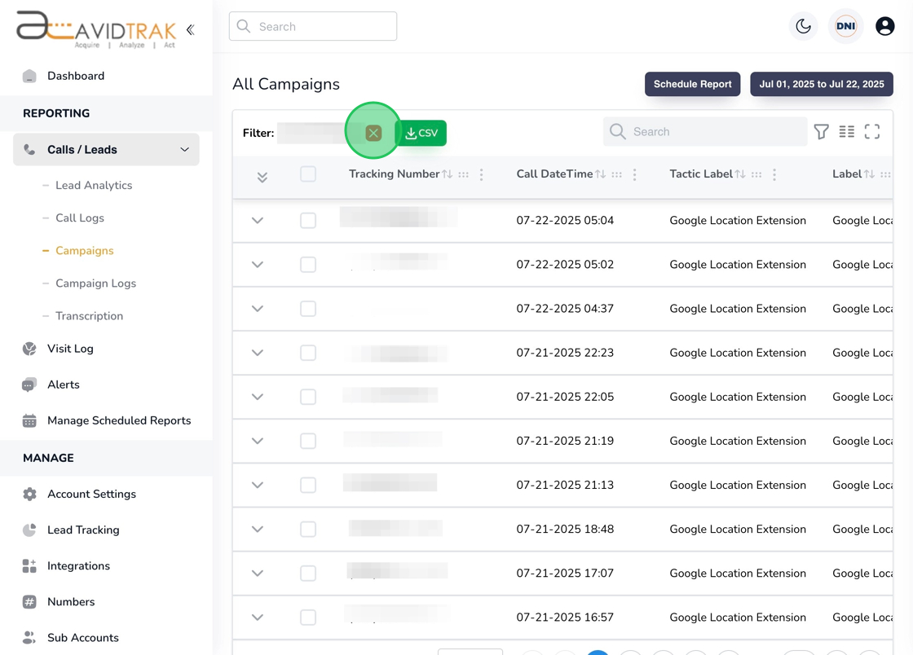Check the row for 07-21-2025 21:13
Image resolution: width=913 pixels, height=655 pixels.
[308, 486]
